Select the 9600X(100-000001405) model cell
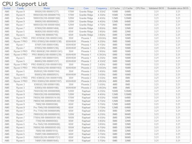The height and width of the screenshot is (144, 192). click(x=47, y=31)
